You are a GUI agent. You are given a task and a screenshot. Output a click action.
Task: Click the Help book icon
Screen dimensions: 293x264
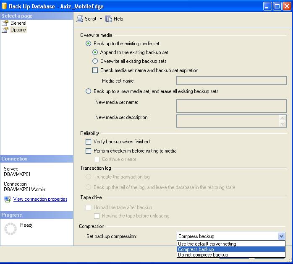coord(109,19)
